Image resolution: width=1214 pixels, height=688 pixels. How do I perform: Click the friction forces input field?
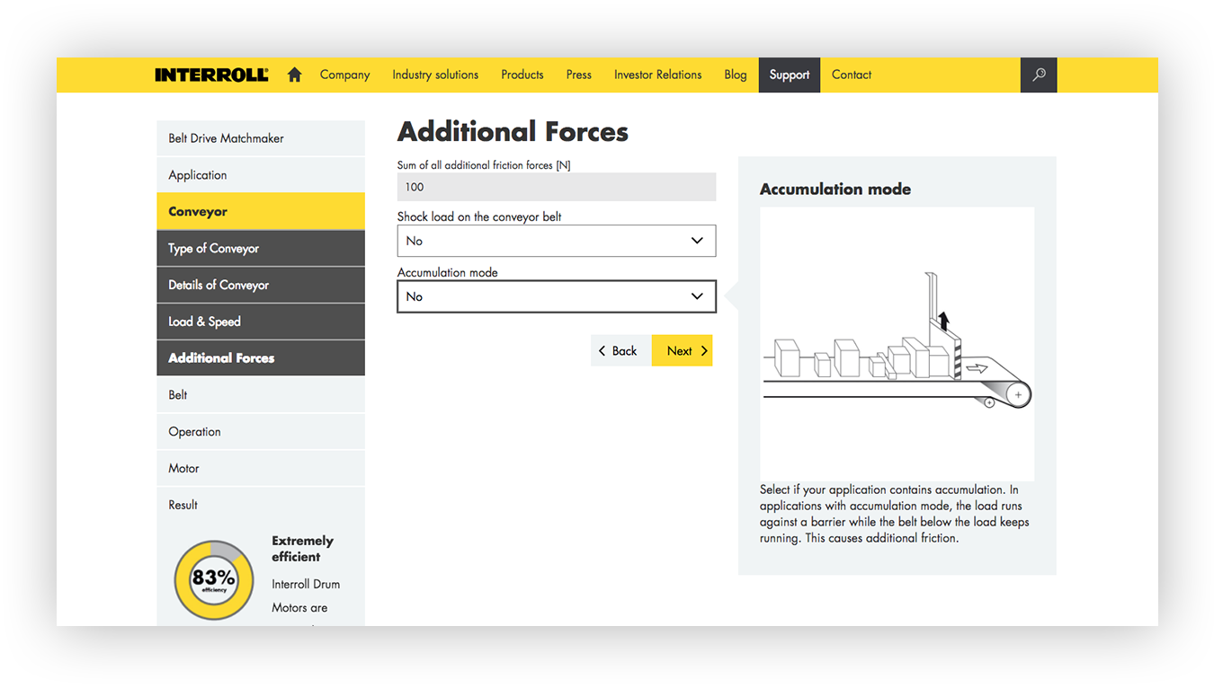pos(557,187)
